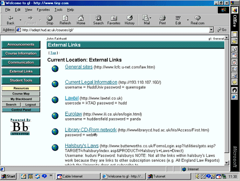The width and height of the screenshot is (240, 181).
Task: Open the Edit menu
Action: (x=17, y=10)
